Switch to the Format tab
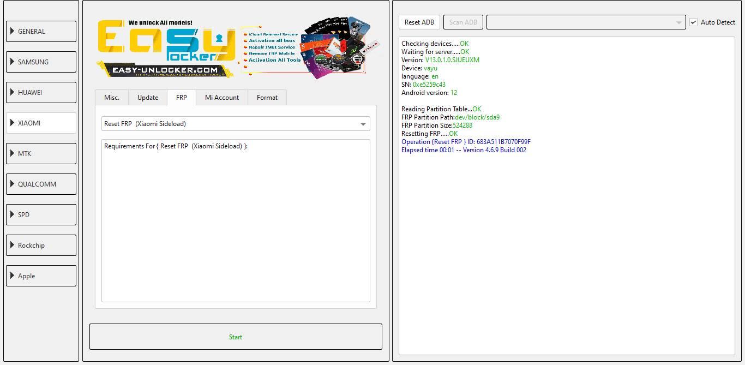This screenshot has height=365, width=745. tap(267, 98)
